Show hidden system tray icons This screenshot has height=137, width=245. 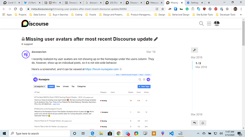point(198,133)
